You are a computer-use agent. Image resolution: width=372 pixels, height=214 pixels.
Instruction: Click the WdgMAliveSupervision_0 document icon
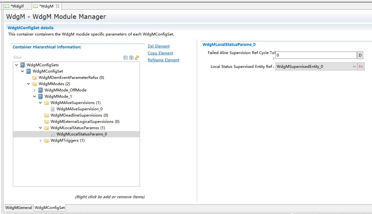[53, 109]
